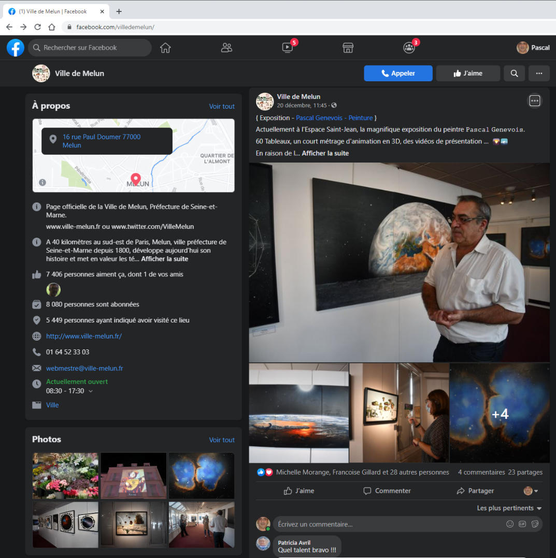Open the post options three-dot menu
The height and width of the screenshot is (558, 556).
535,101
